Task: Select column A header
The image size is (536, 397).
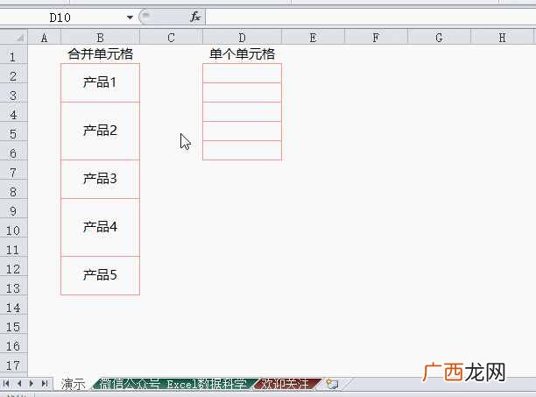Action: 44,38
